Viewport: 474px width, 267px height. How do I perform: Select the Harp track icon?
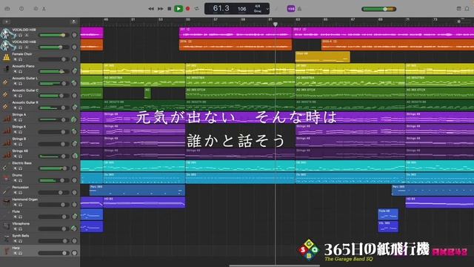[x=6, y=251]
